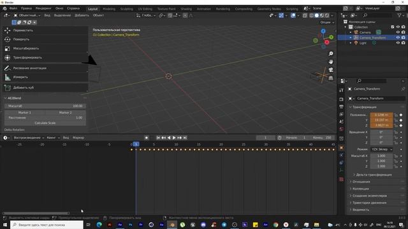
Task: Jump to the timeline's last frame
Action: 185,138
